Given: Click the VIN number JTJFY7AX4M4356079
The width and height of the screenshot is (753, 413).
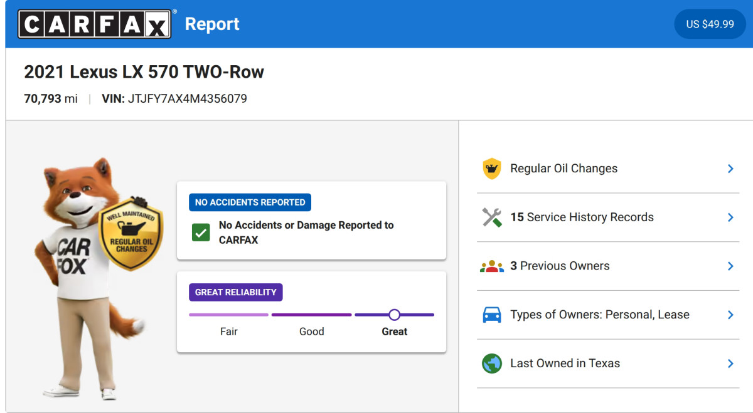Looking at the screenshot, I should (188, 99).
